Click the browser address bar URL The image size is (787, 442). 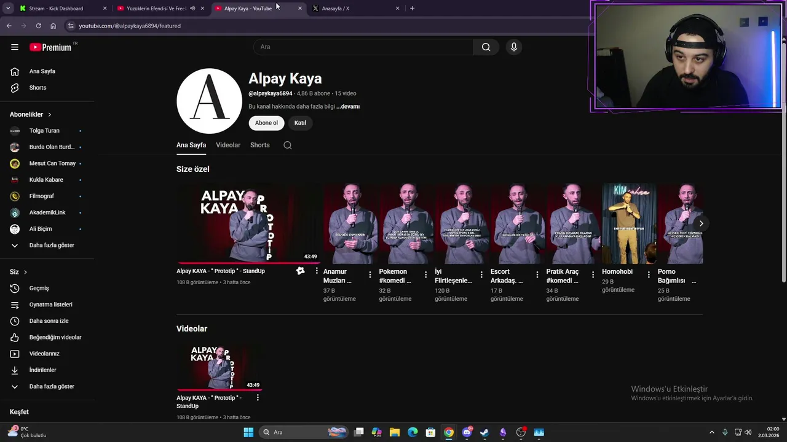tap(130, 26)
